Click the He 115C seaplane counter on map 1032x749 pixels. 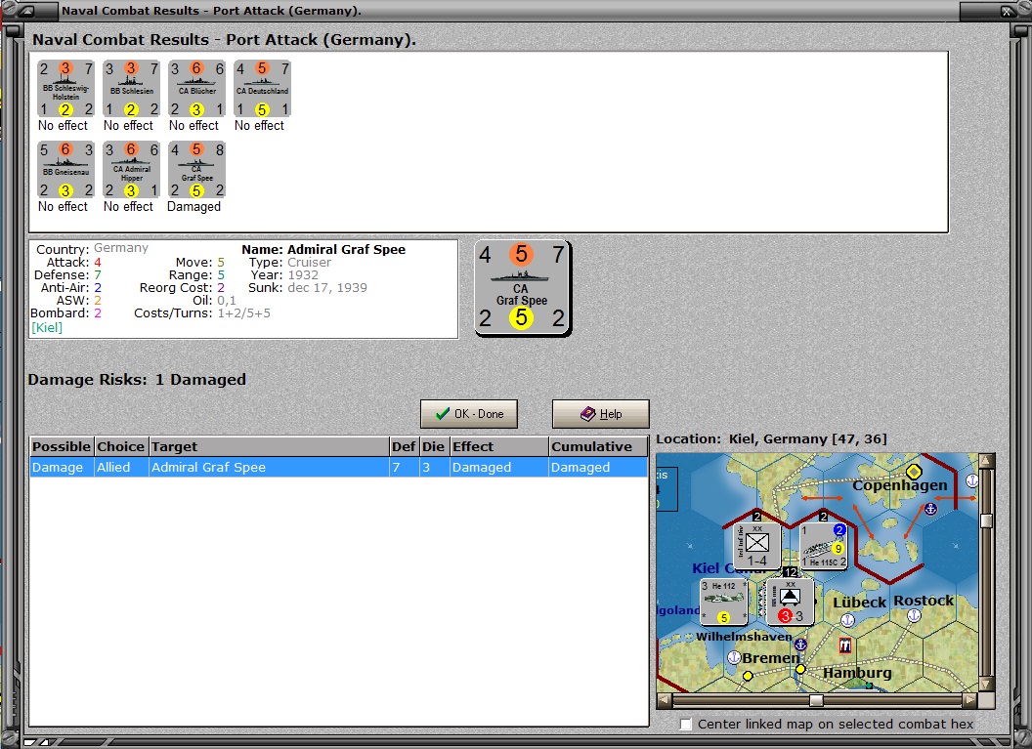click(824, 545)
